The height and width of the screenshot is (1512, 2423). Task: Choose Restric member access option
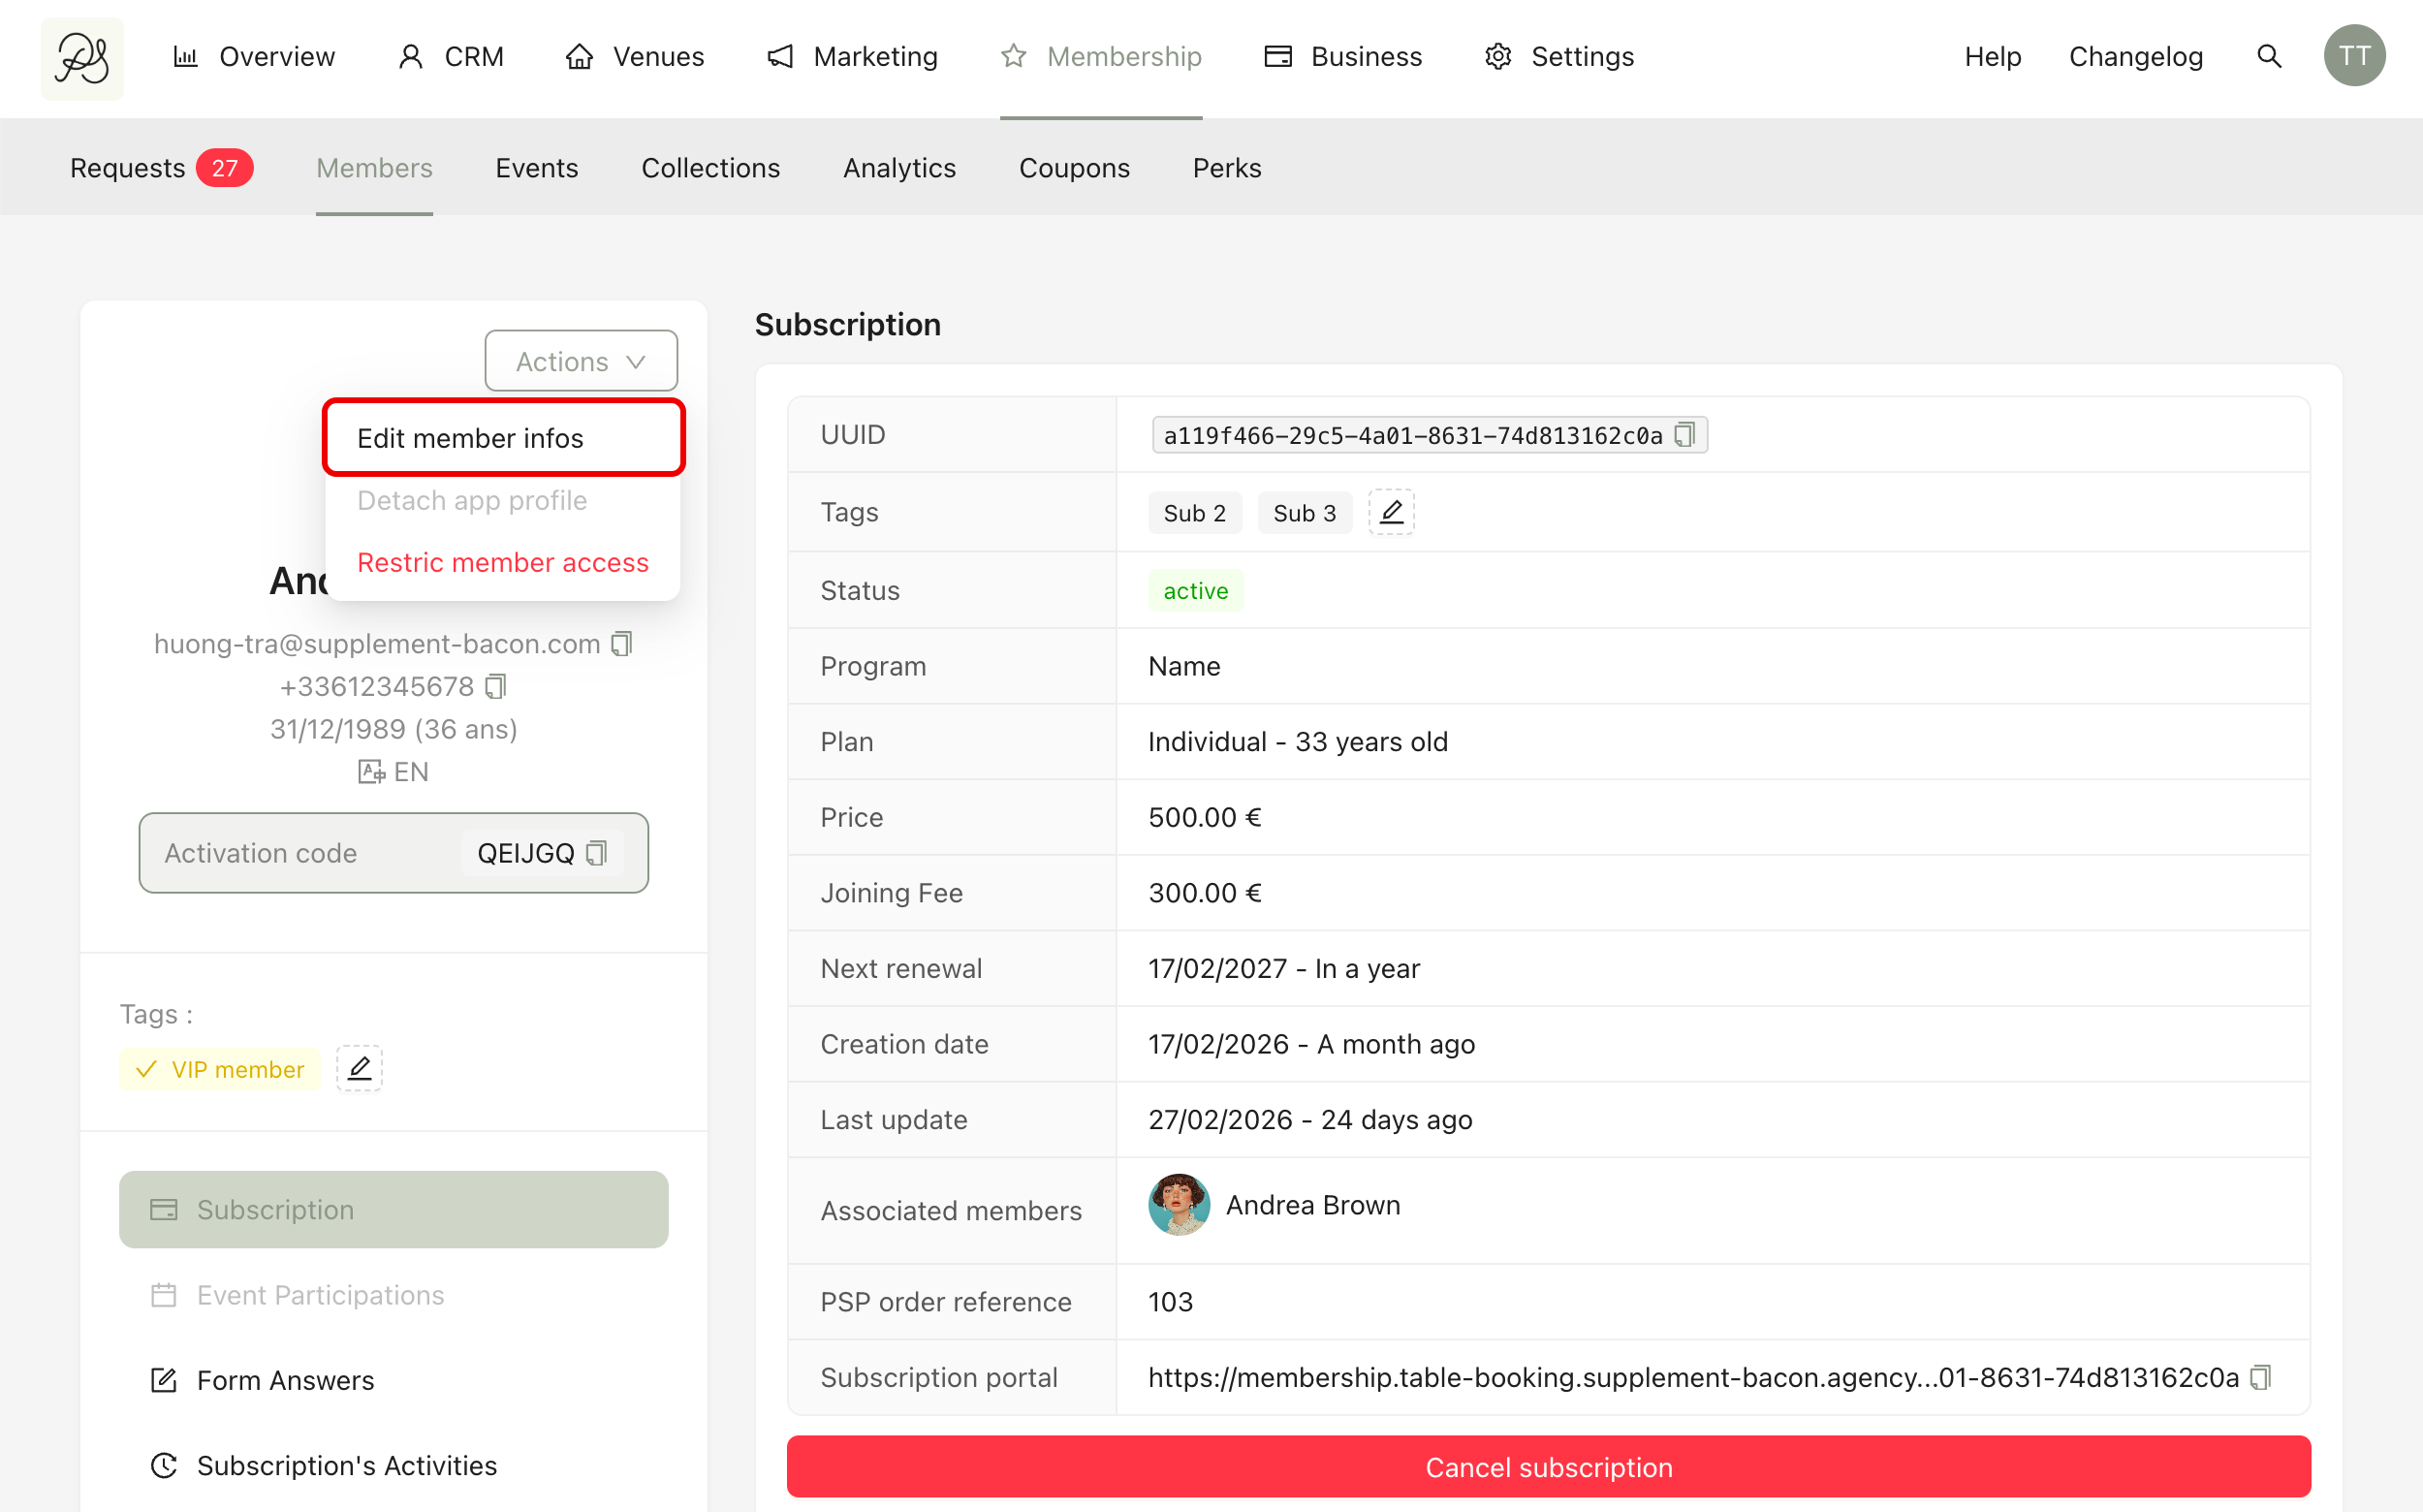pyautogui.click(x=503, y=562)
